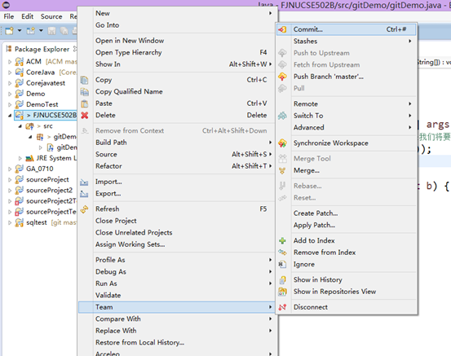Click the Export icon

point(84,194)
